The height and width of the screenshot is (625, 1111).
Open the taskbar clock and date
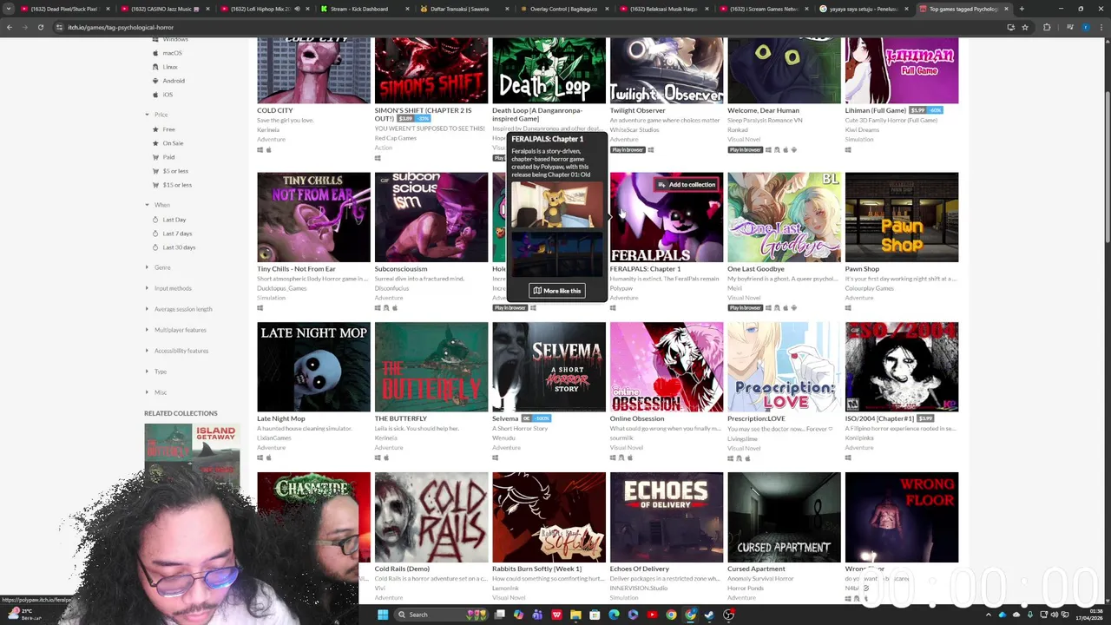pos(1090,615)
